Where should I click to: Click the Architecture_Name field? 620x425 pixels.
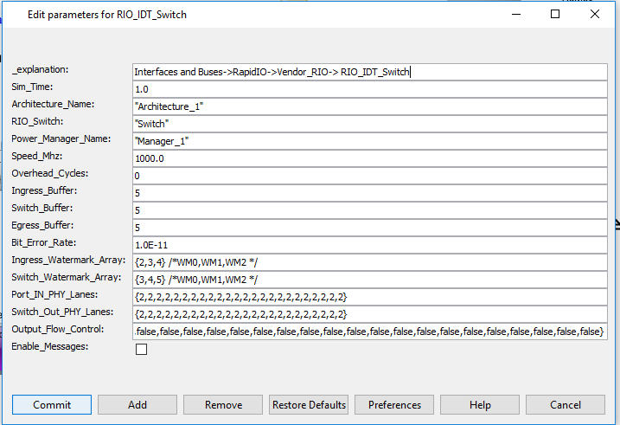point(369,106)
